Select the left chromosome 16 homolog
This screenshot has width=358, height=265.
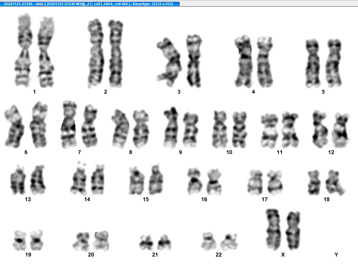195,182
